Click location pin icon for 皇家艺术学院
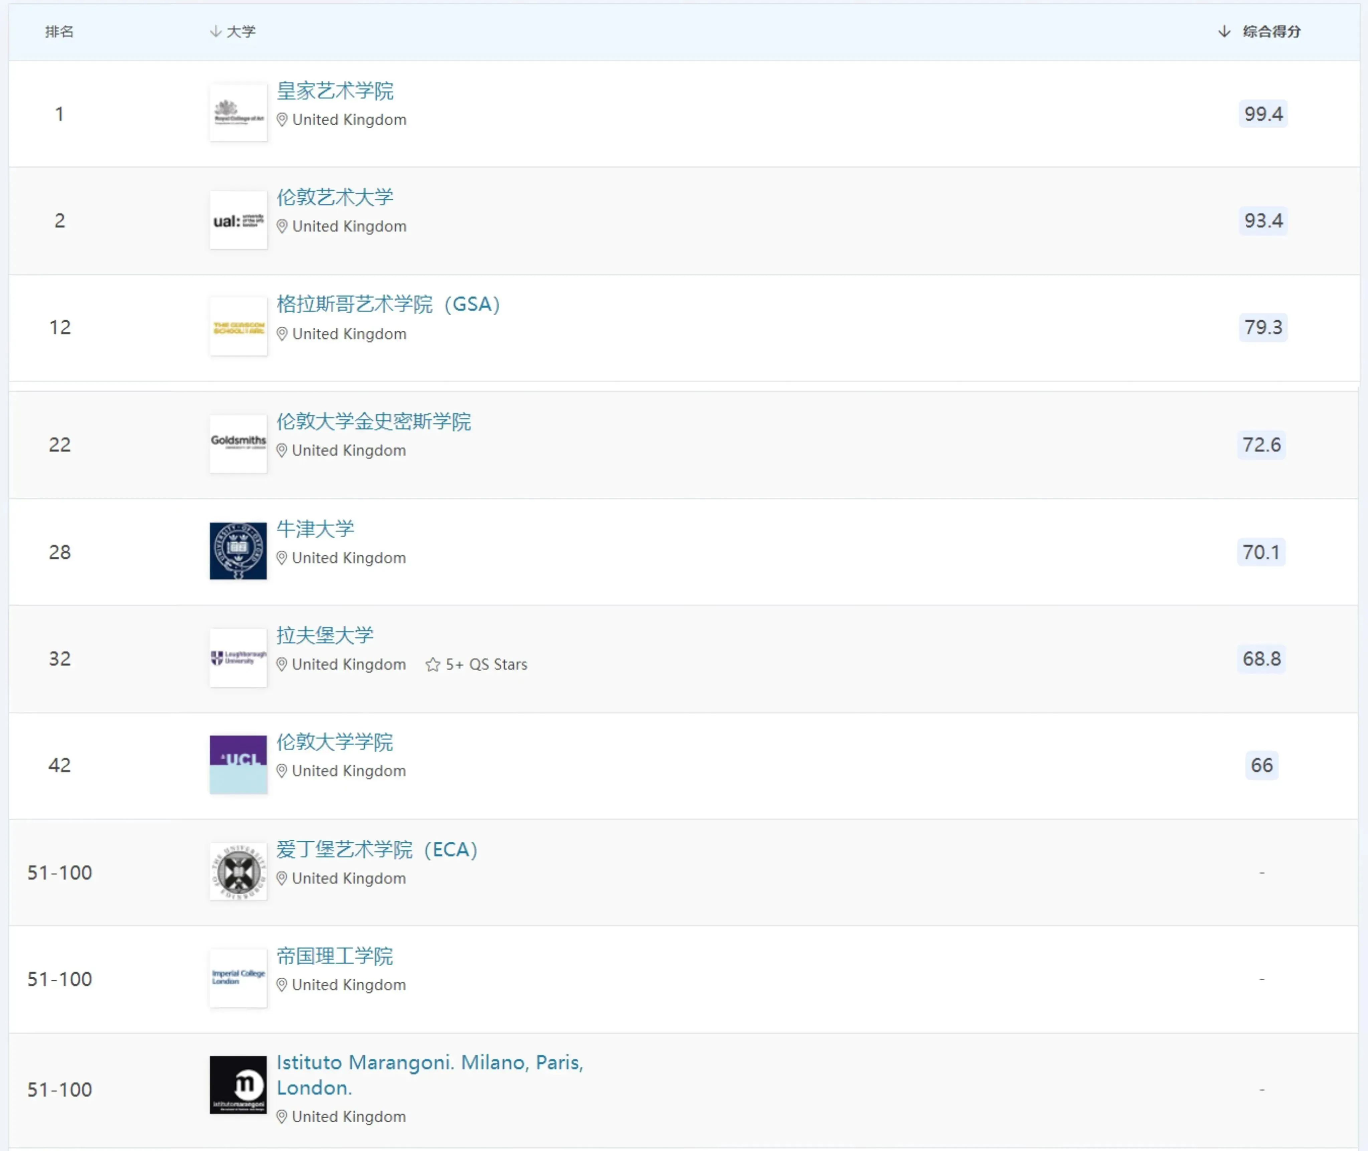 pyautogui.click(x=282, y=119)
